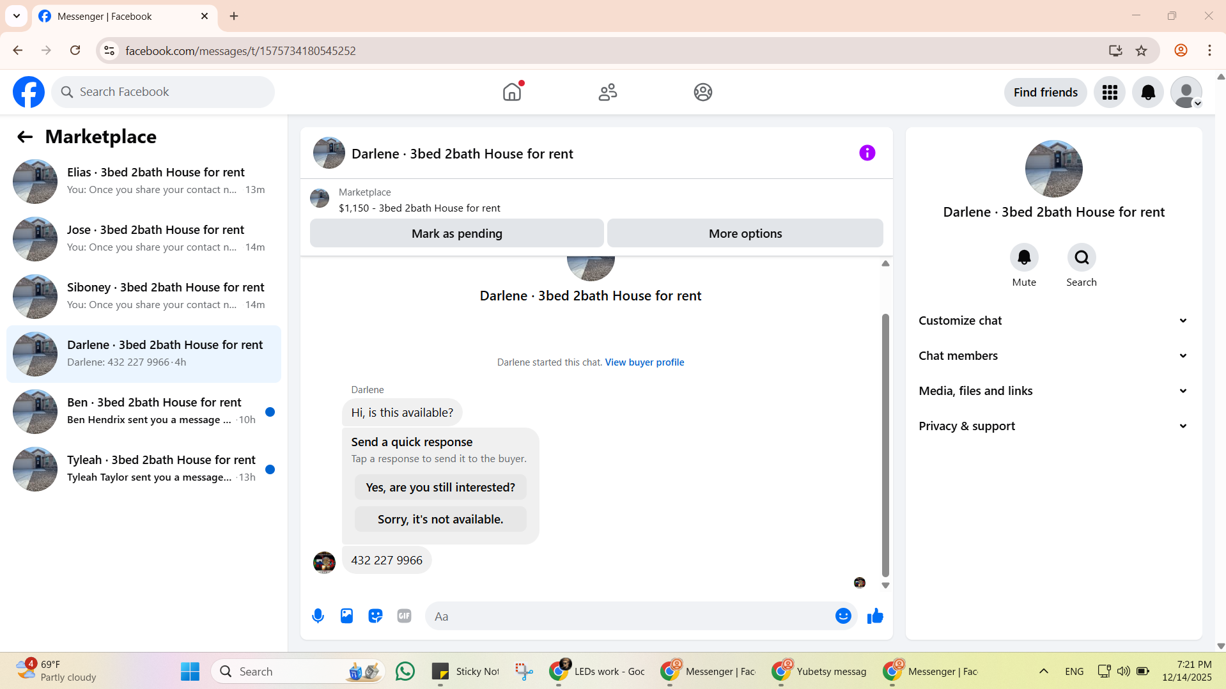Send 'Sorry, it's not available.' response
Viewport: 1226px width, 689px height.
point(440,520)
